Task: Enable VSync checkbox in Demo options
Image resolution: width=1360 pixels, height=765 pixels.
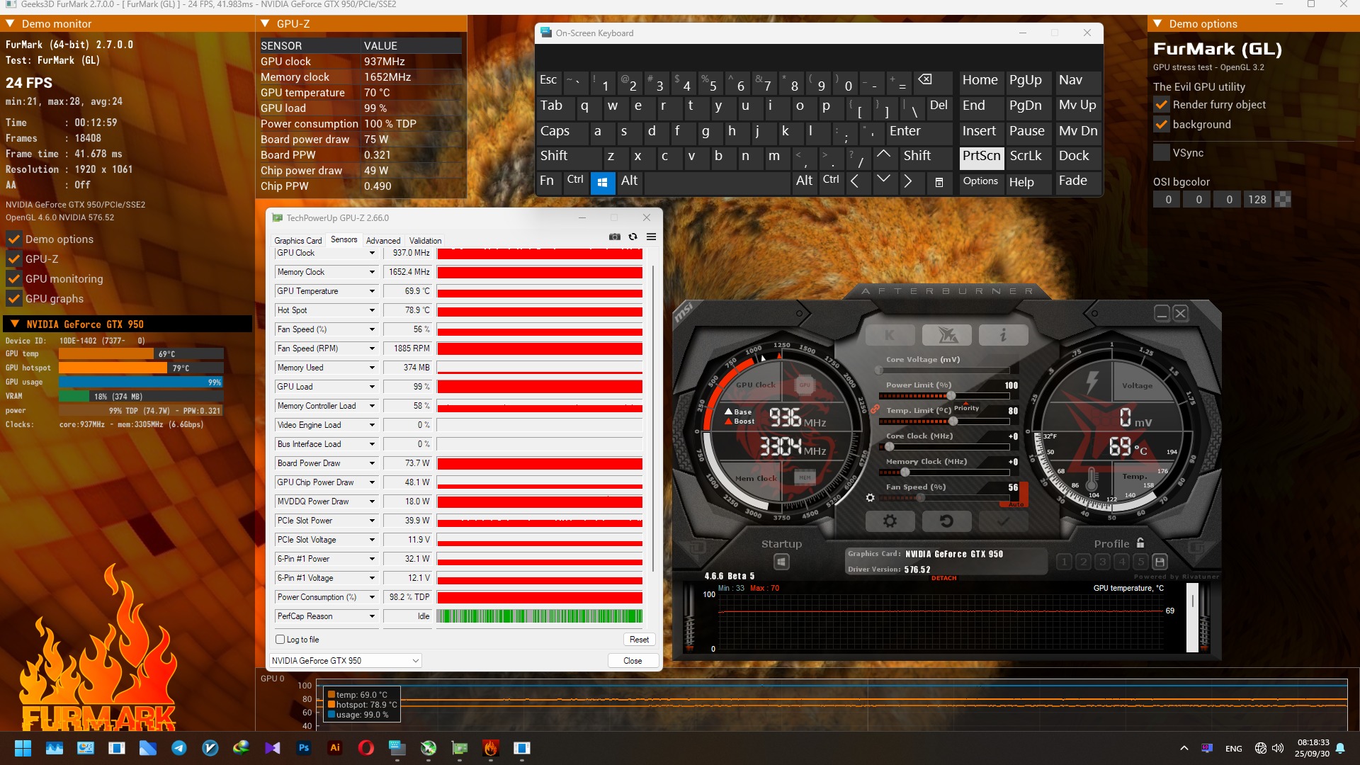Action: tap(1162, 152)
